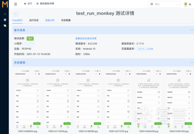194x134 pixels.
Task: Click the test_run_monkey 测试详情 title
Action: point(105,13)
